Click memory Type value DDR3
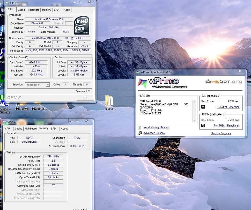 tap(29, 138)
